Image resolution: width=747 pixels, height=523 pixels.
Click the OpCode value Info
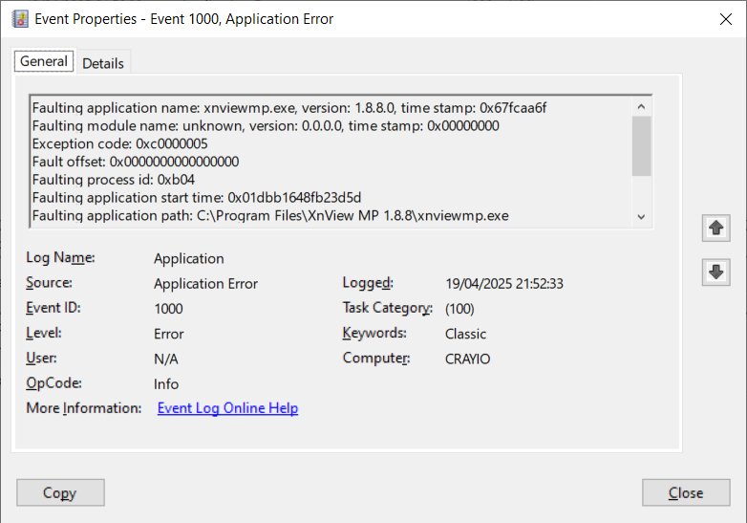[166, 383]
